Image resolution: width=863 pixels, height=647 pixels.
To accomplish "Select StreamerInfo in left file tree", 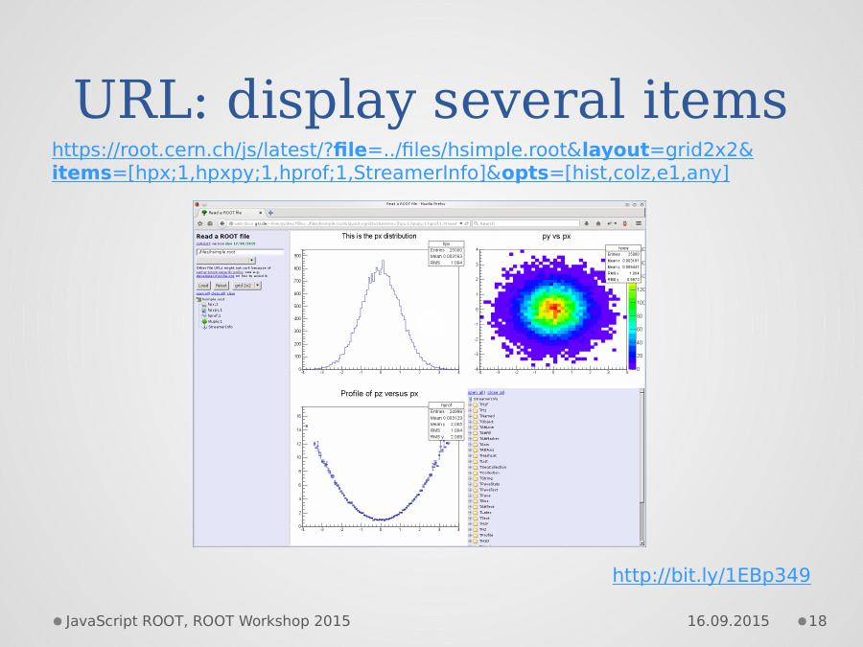I will tap(221, 327).
